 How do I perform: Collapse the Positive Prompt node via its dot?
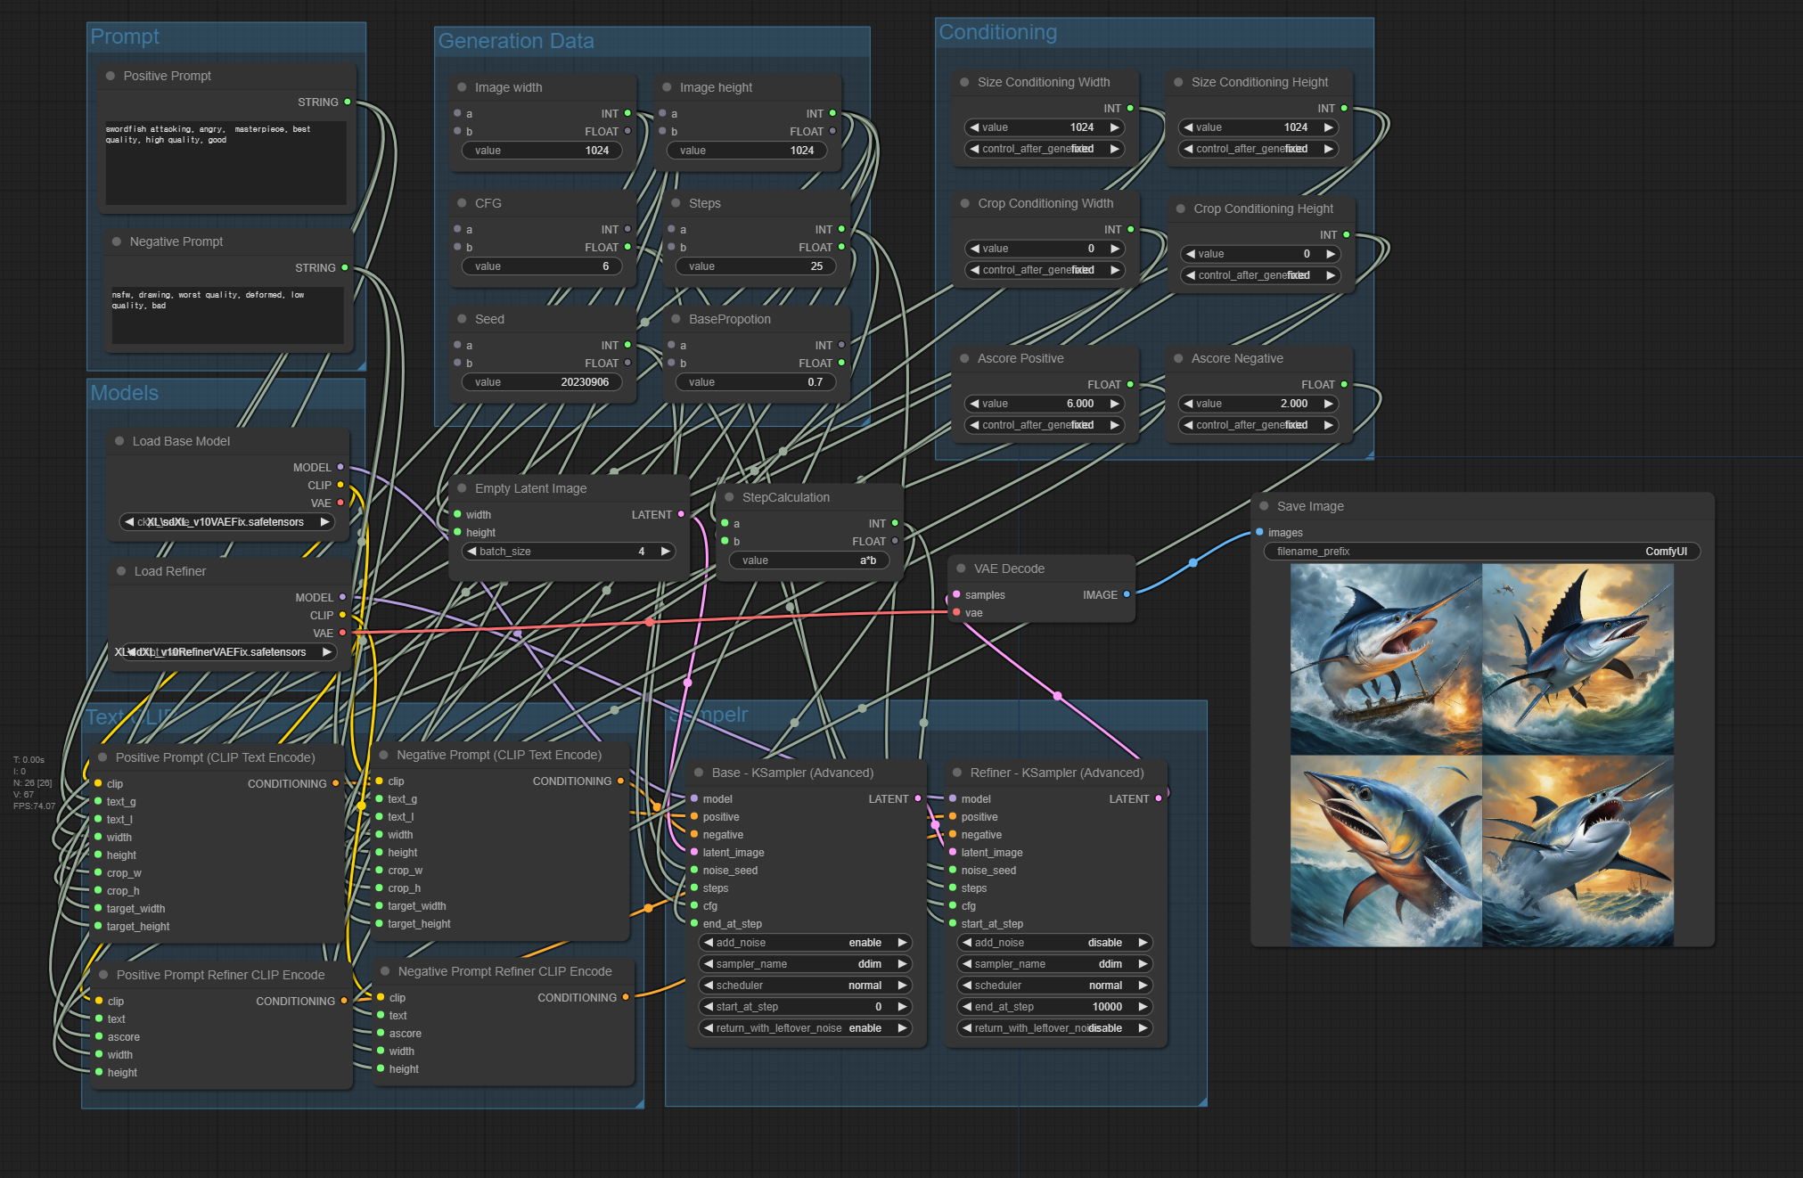[x=111, y=76]
